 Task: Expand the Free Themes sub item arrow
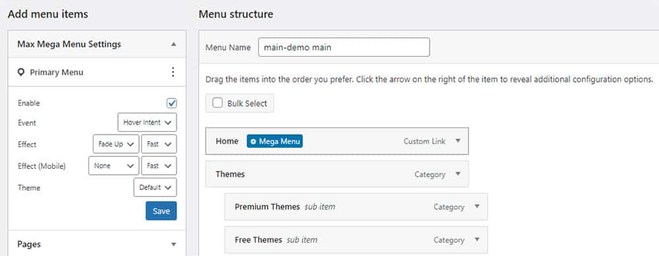coord(477,240)
